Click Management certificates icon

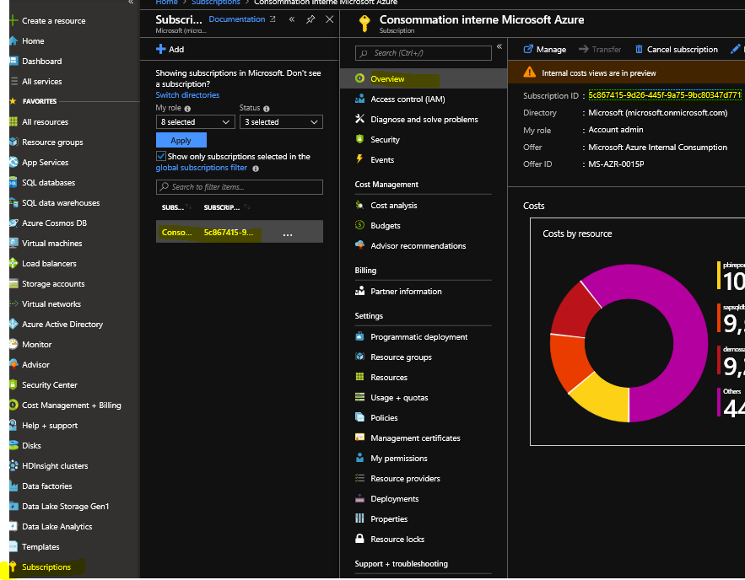point(359,438)
